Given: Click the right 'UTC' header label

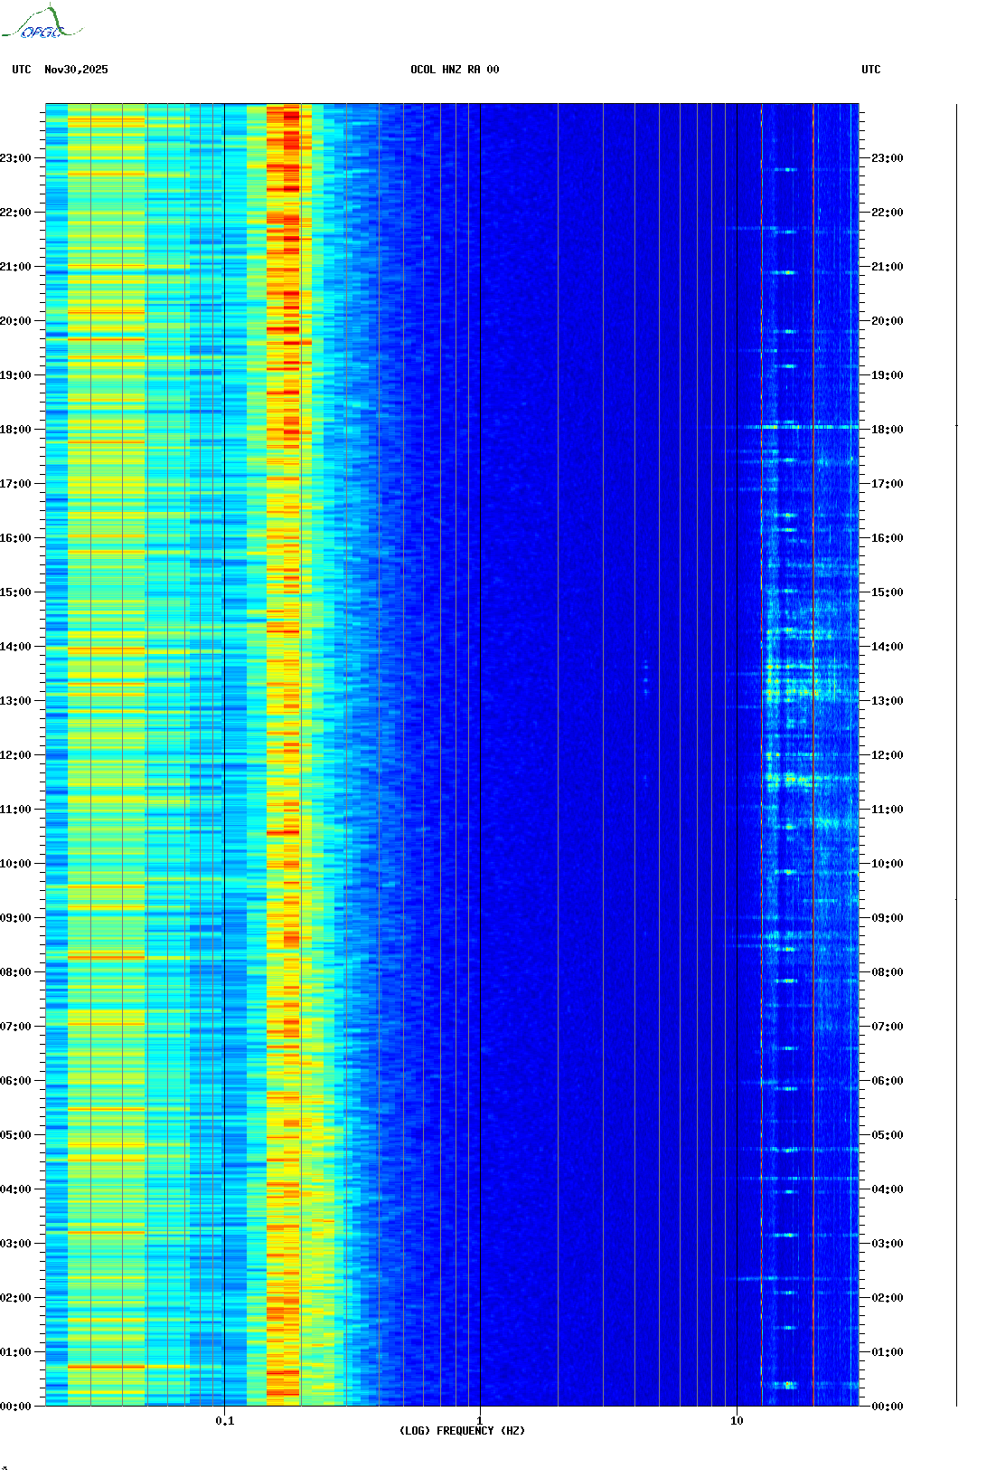Looking at the screenshot, I should [871, 70].
